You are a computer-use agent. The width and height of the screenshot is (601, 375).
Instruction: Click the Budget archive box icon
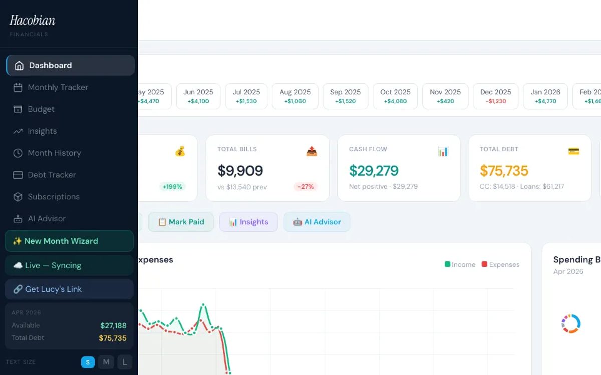tap(18, 109)
